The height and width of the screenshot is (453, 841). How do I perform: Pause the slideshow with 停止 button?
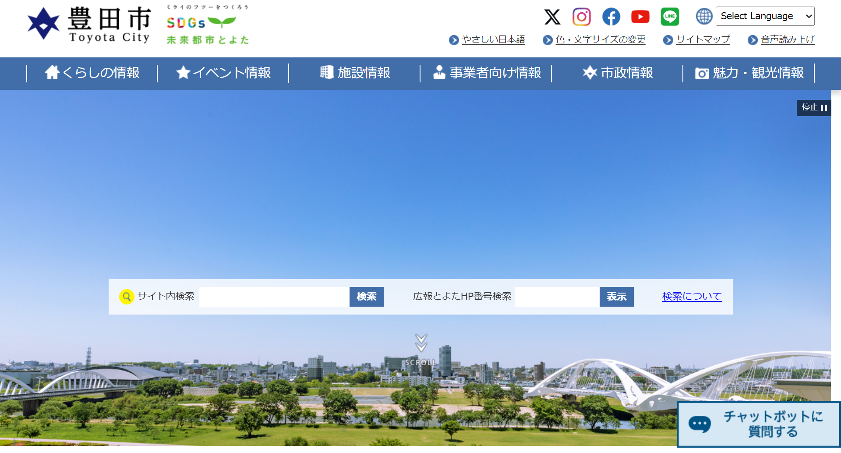click(814, 108)
